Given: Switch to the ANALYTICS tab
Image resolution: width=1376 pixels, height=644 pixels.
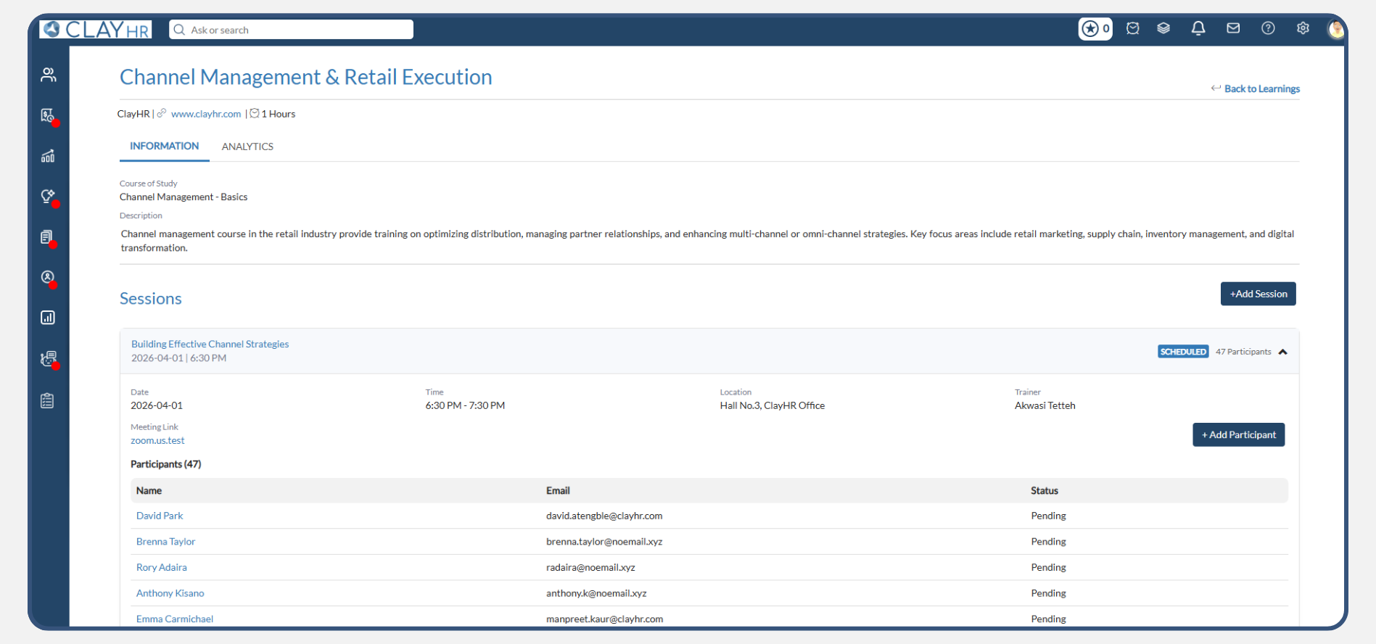Looking at the screenshot, I should [x=247, y=146].
